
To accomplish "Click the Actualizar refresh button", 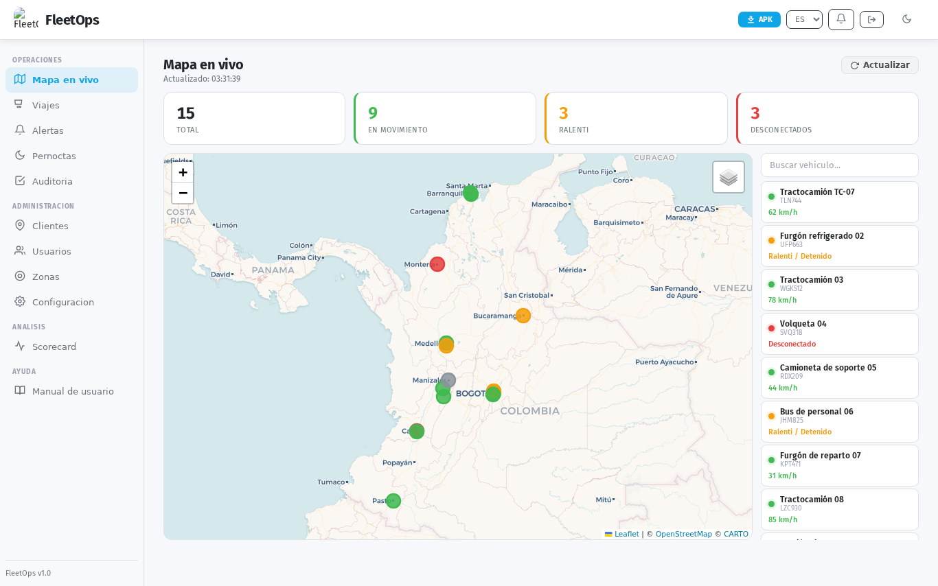I will click(880, 65).
